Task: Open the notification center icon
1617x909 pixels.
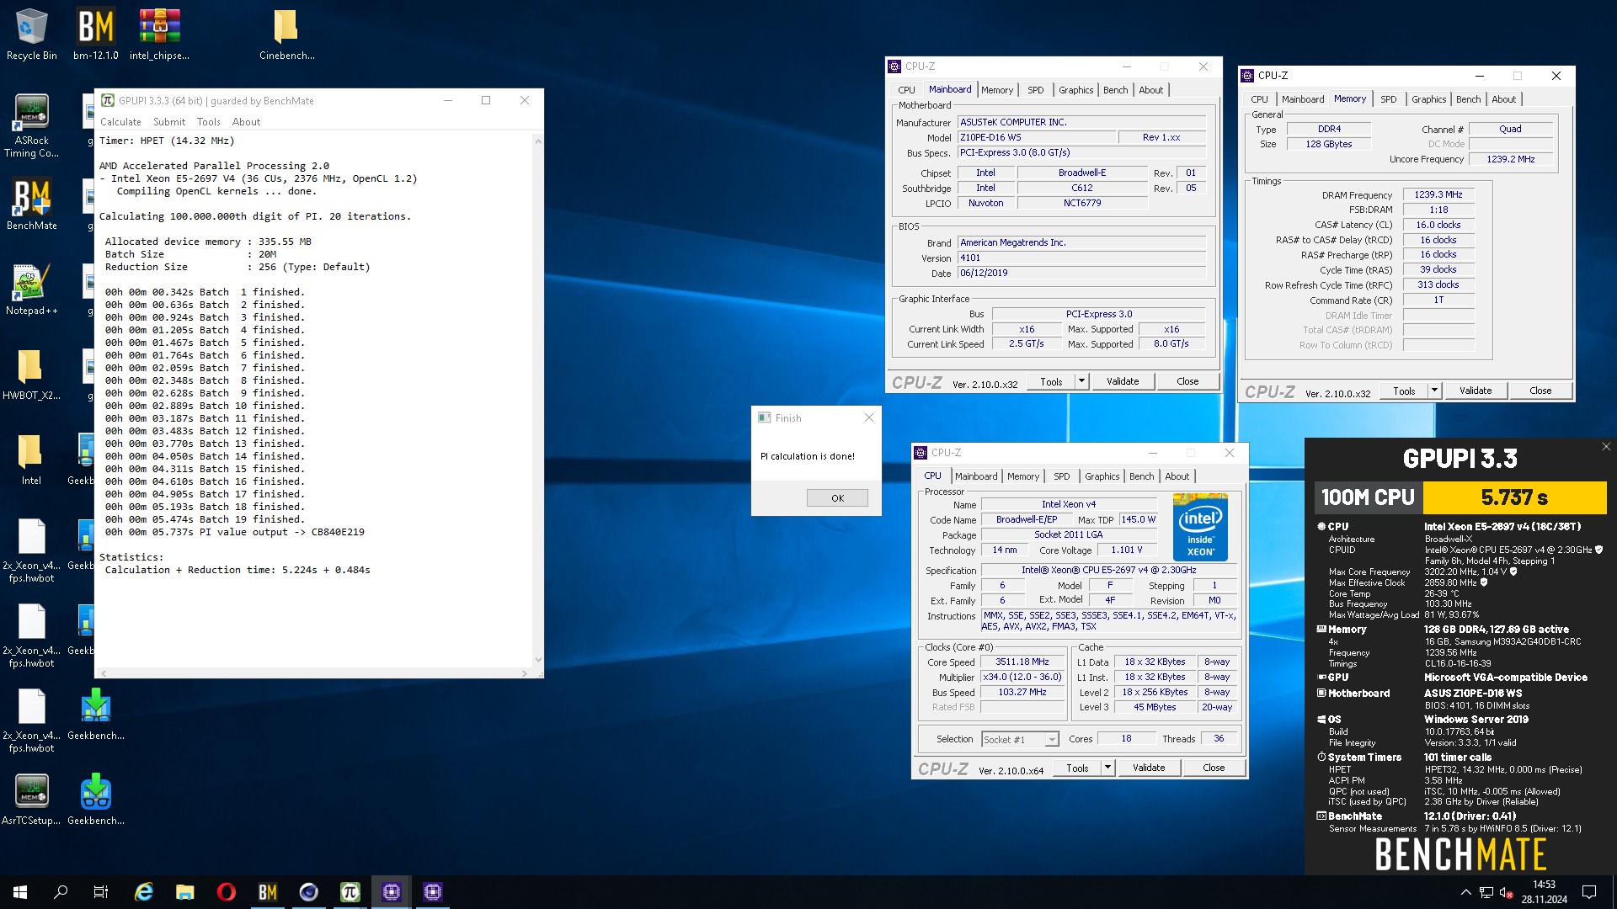Action: click(x=1589, y=892)
